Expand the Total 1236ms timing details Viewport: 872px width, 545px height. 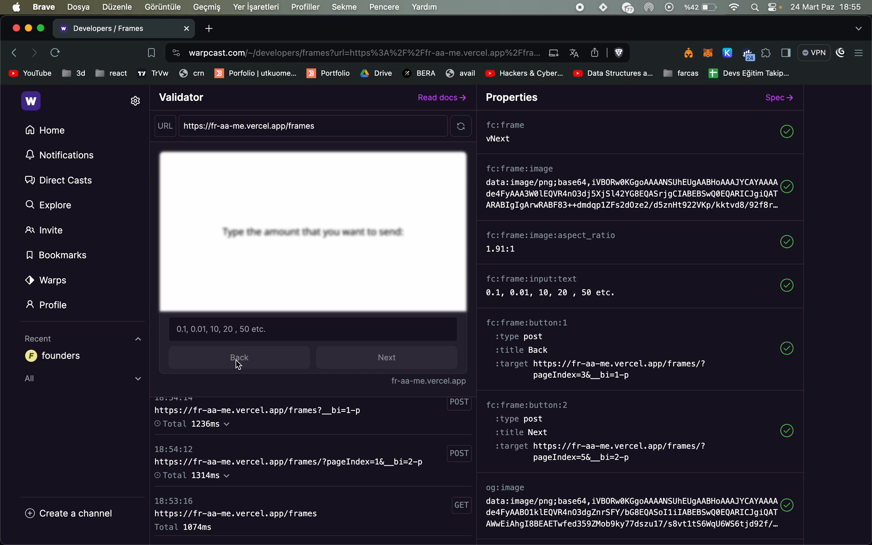(227, 424)
